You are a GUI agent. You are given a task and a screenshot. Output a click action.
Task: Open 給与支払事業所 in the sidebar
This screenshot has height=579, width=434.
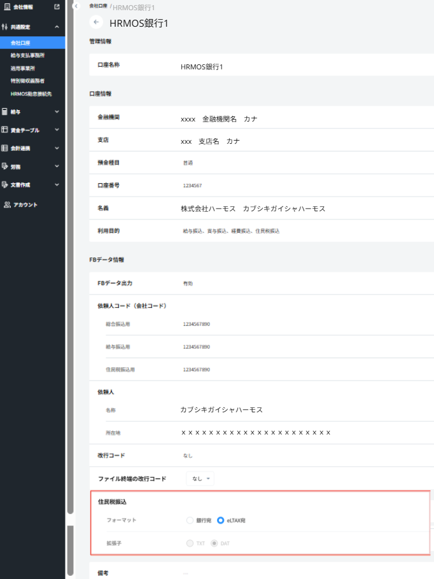tap(28, 55)
